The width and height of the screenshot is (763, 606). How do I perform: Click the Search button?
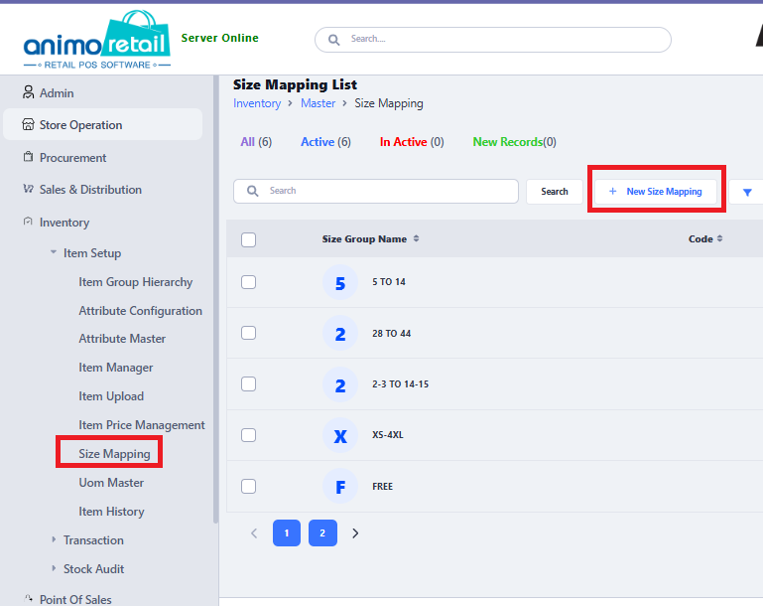pyautogui.click(x=555, y=192)
